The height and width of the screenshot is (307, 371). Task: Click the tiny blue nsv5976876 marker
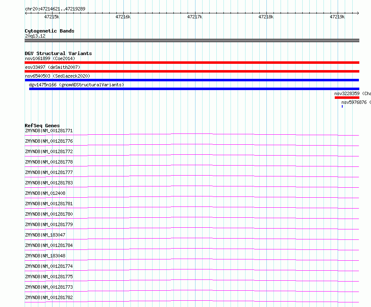(x=342, y=106)
